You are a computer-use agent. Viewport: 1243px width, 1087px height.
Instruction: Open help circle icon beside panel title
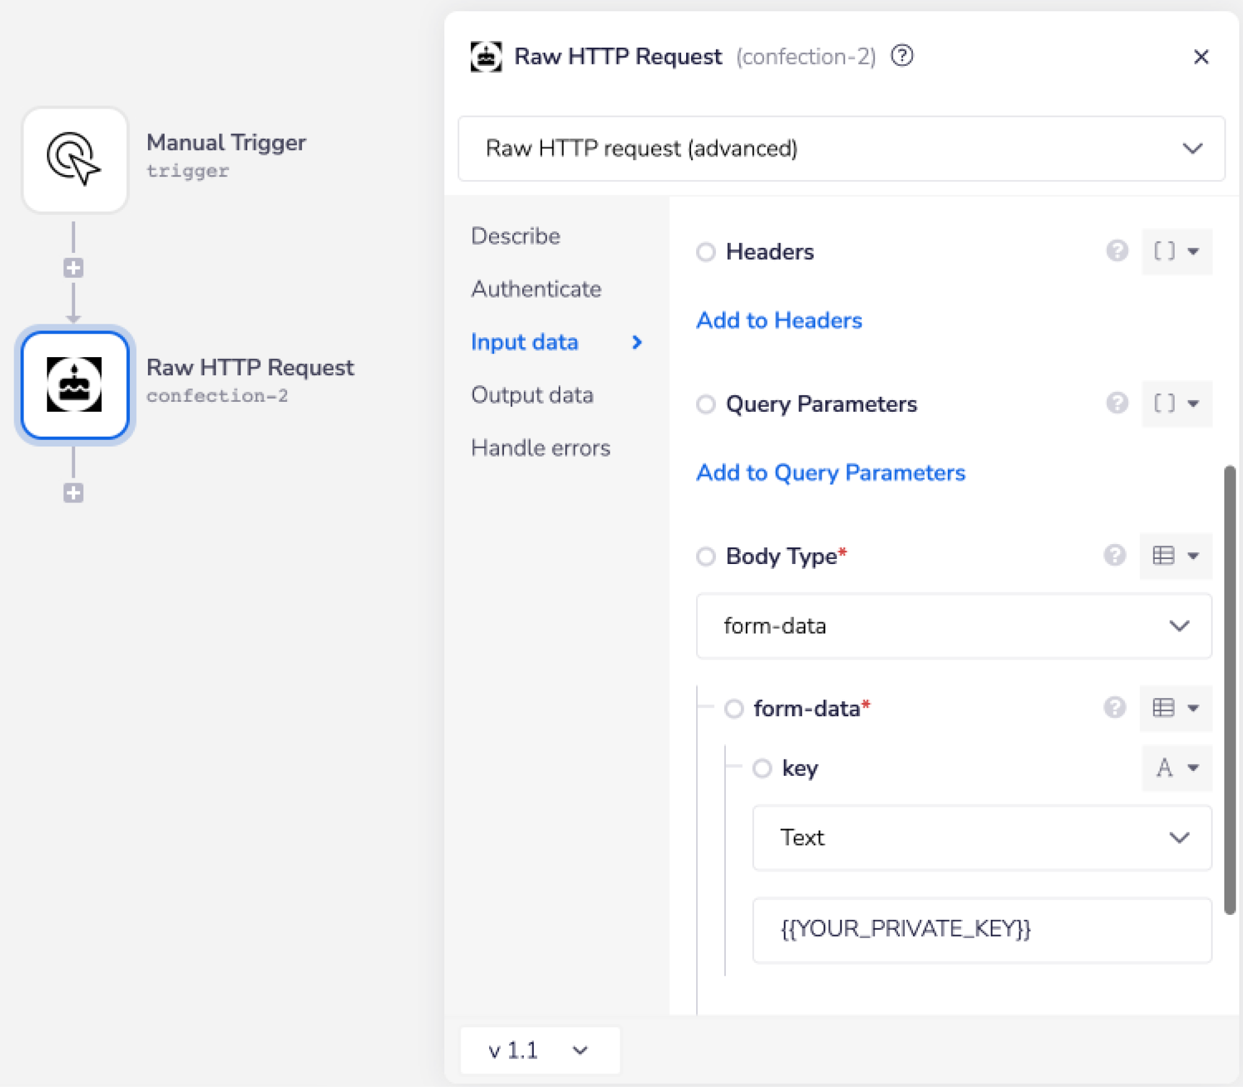tap(902, 56)
